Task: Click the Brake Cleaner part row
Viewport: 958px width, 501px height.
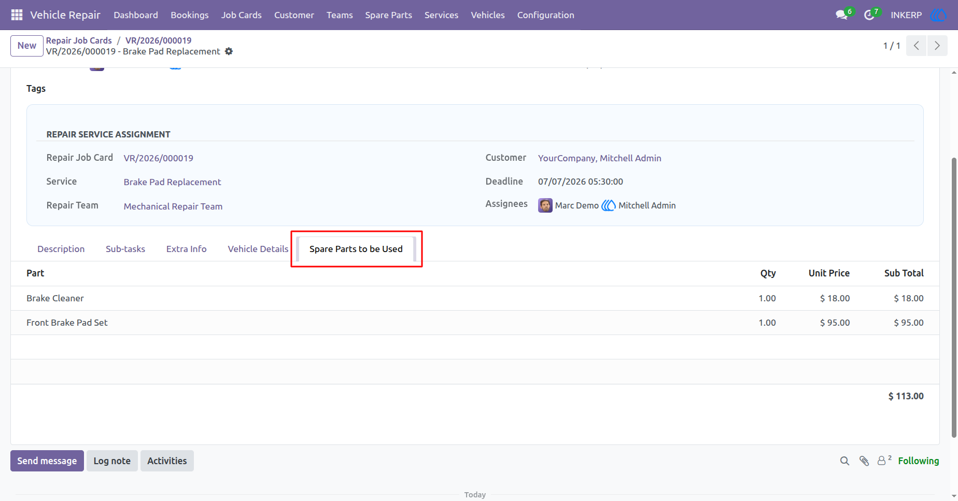Action: 475,298
